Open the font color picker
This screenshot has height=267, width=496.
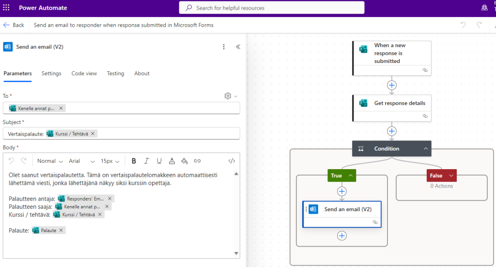click(172, 161)
